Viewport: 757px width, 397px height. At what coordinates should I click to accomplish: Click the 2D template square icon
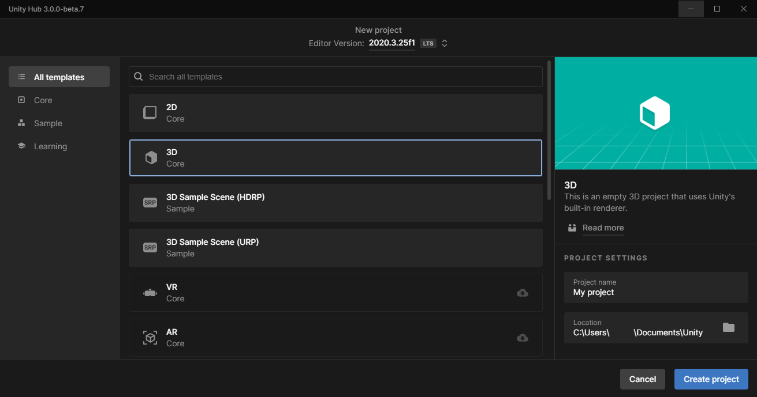(x=150, y=113)
